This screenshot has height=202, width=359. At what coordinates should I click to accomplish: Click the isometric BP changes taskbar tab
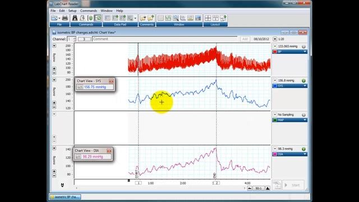65,197
